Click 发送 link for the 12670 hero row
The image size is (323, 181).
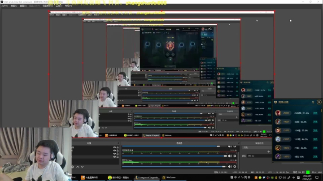(315, 156)
